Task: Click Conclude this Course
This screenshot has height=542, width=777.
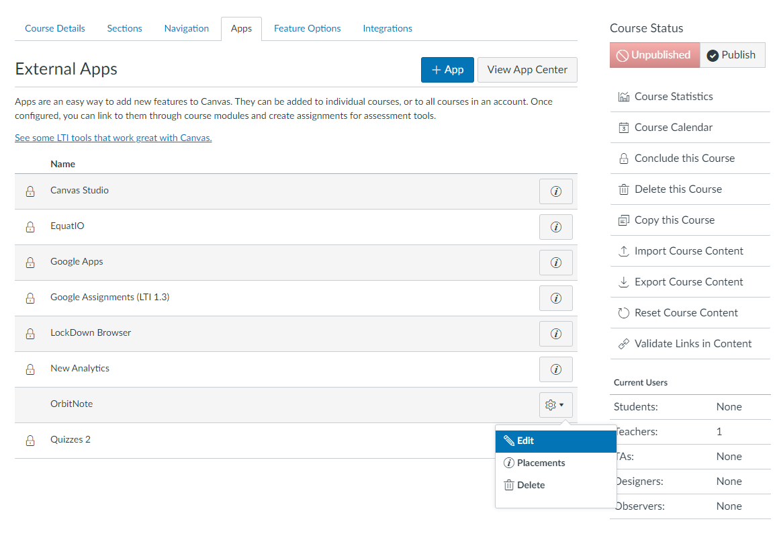Action: pos(685,158)
